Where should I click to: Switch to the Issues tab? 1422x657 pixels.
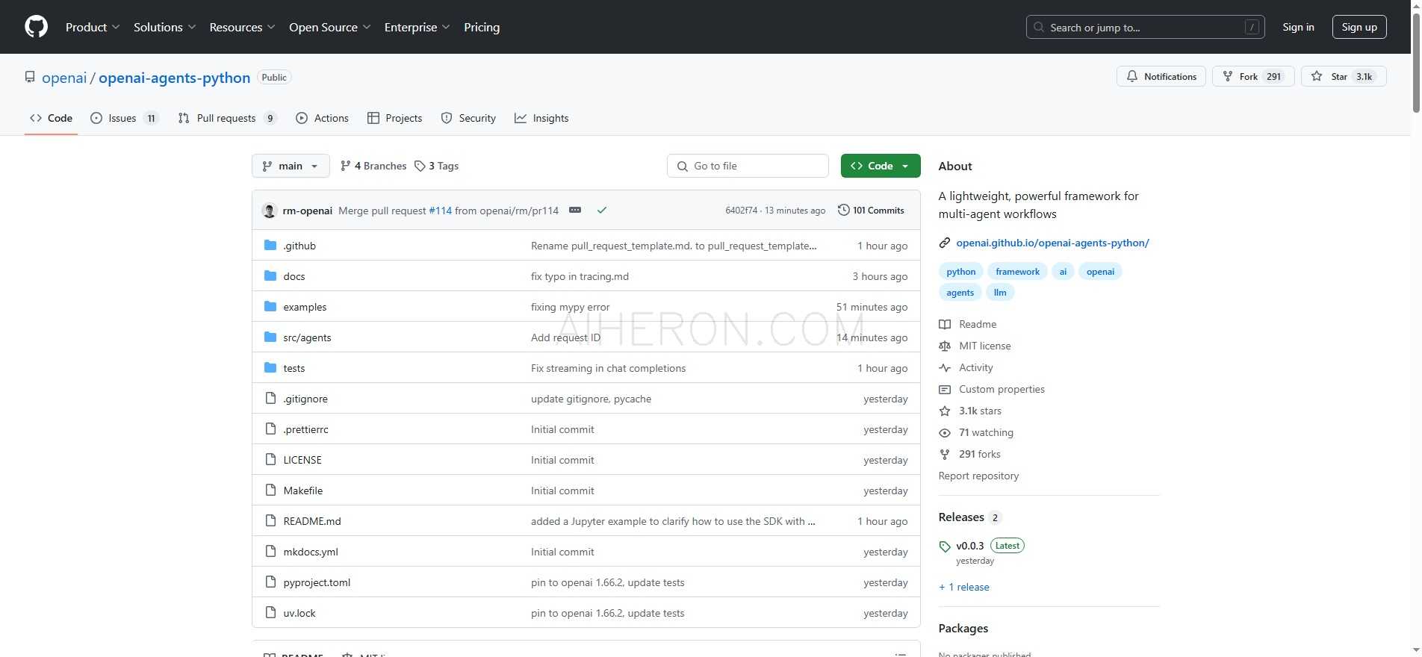coord(125,118)
